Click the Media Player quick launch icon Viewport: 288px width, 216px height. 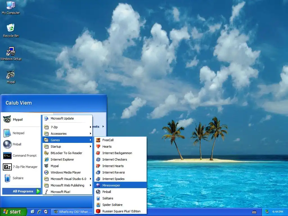pyautogui.click(x=46, y=212)
